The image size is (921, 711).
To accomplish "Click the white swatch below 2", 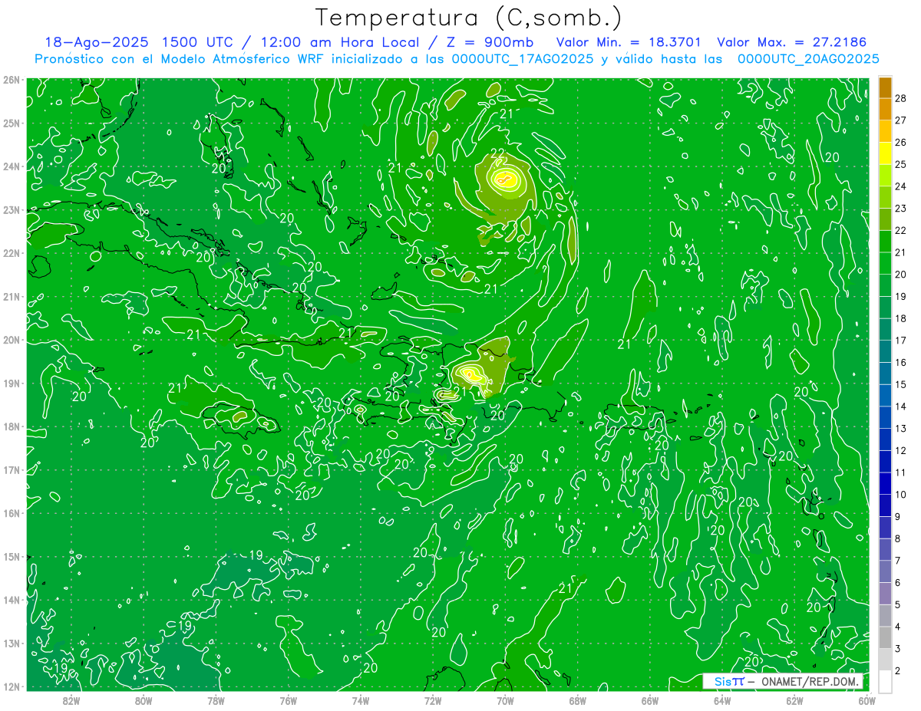I will pos(885,682).
